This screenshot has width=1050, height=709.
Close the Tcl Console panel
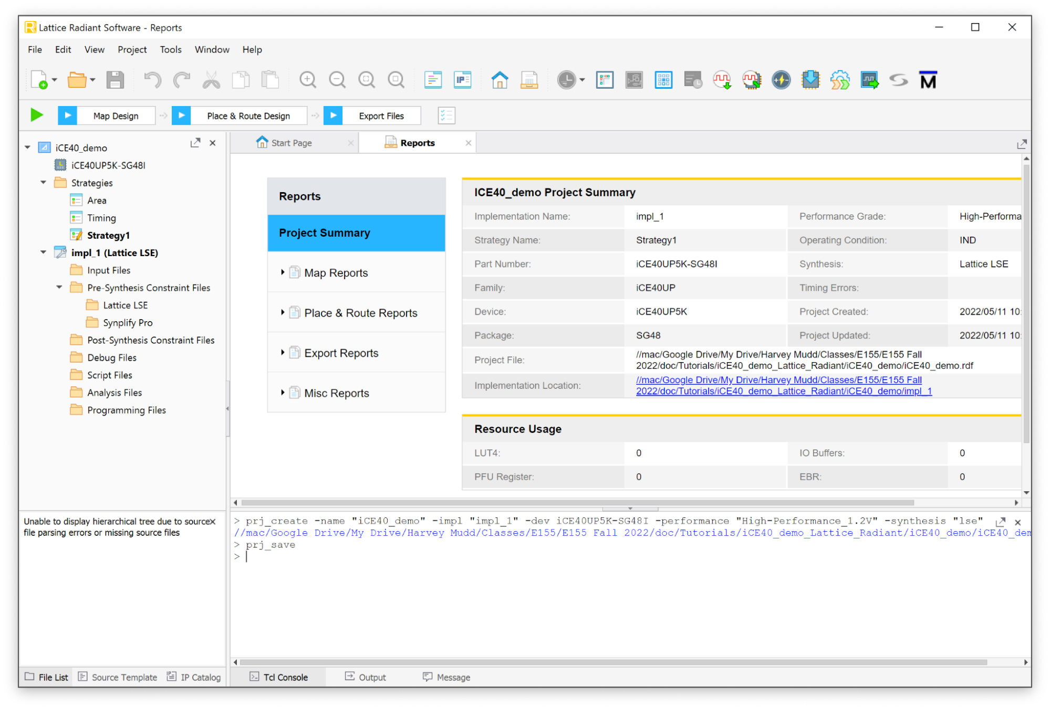tap(1017, 522)
